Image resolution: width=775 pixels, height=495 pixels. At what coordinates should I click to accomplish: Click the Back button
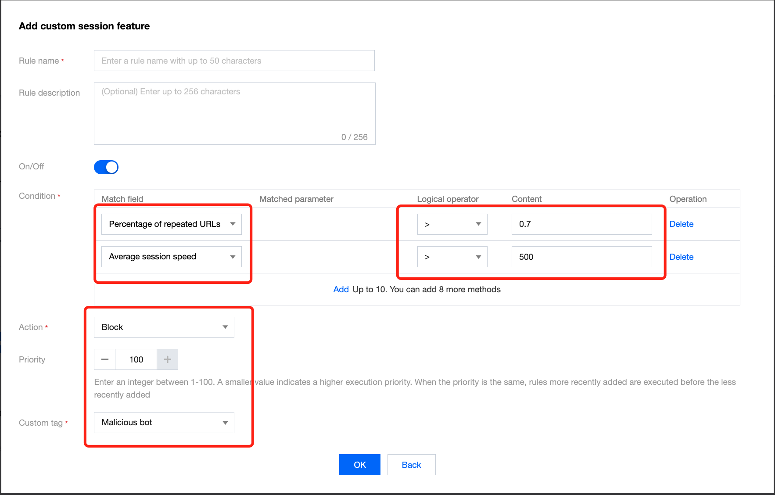[x=411, y=465]
